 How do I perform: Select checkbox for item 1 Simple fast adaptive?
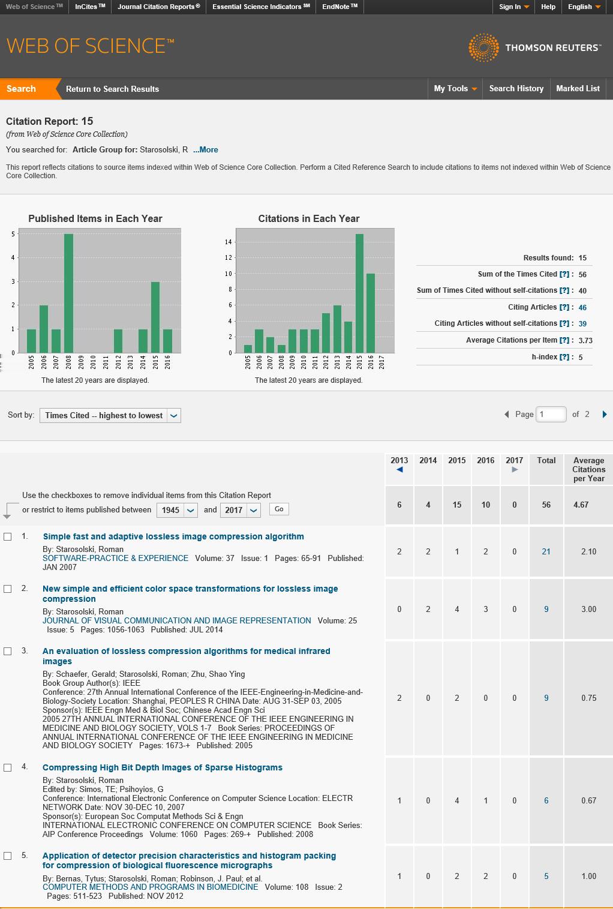pos(8,537)
